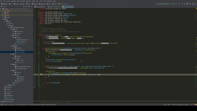Screen dimensions: 197x111
Task: Expand the .gradle folder
Action: point(3,11)
